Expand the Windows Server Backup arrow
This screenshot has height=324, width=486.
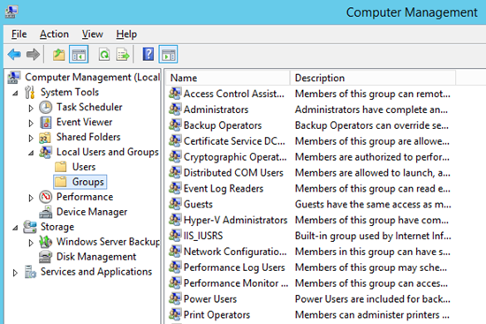(31, 243)
